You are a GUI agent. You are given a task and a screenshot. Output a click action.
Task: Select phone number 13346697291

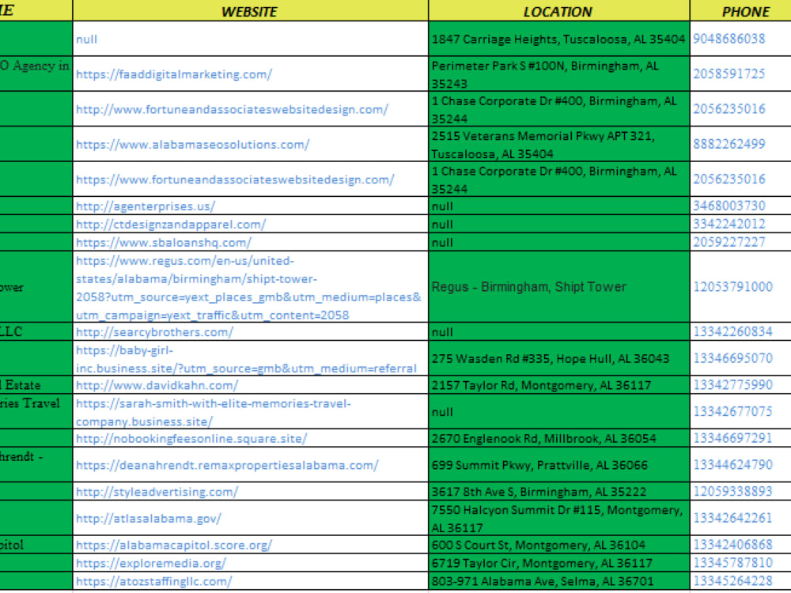point(733,438)
